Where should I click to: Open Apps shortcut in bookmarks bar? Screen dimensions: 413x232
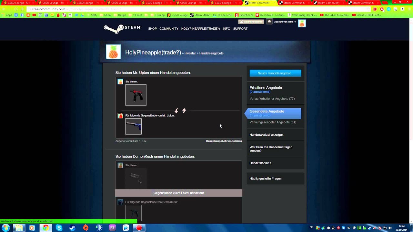[x=7, y=15]
